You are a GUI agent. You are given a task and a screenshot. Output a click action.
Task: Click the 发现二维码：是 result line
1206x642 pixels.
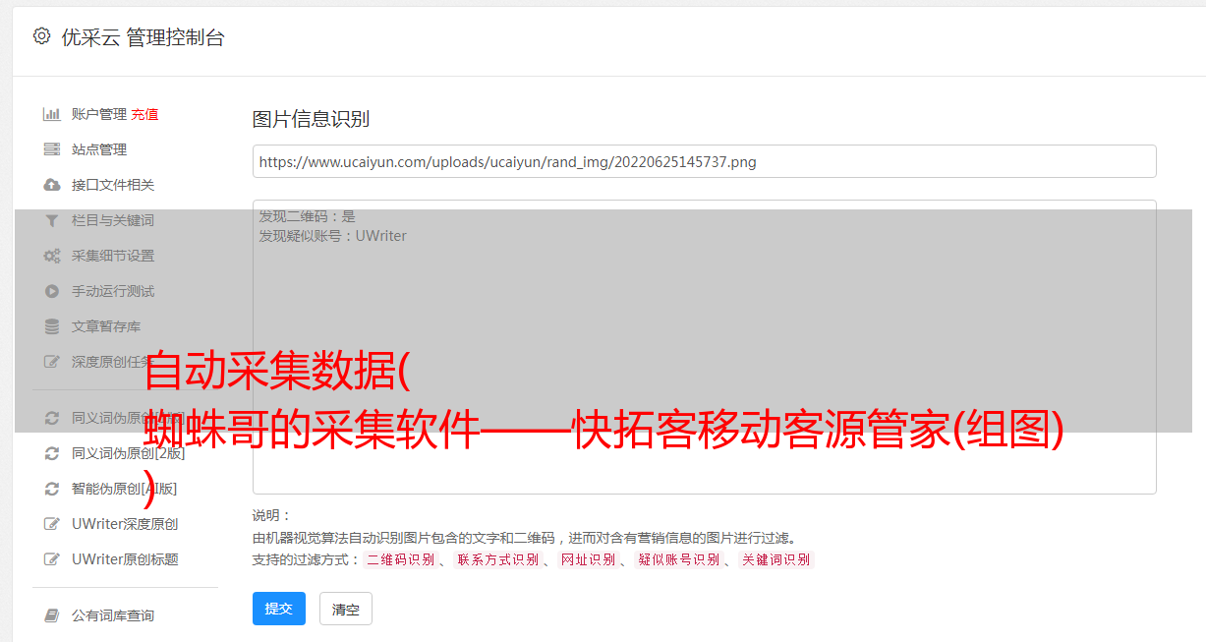[308, 216]
